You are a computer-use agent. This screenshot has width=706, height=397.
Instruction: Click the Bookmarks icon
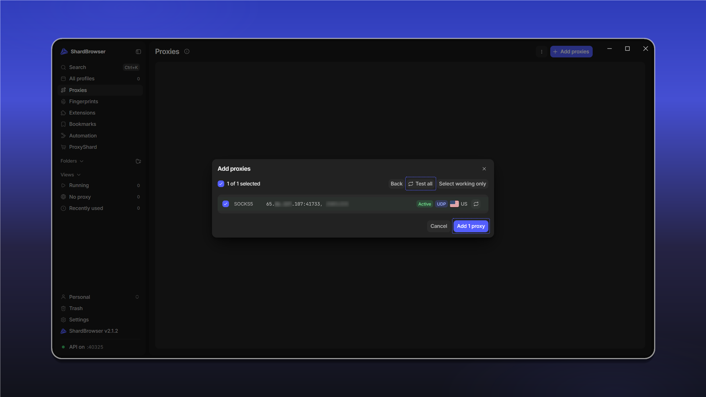pos(63,124)
